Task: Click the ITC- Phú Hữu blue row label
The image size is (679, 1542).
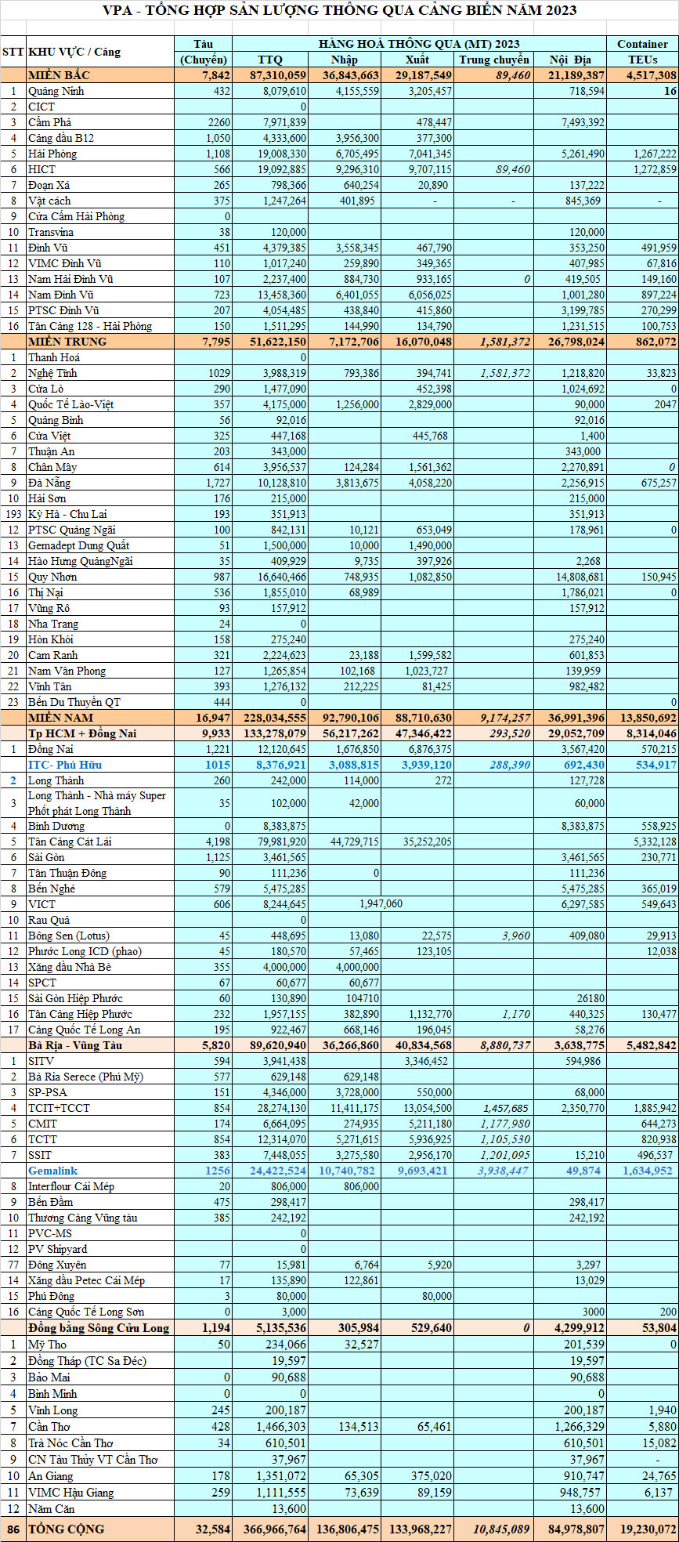Action: point(65,765)
